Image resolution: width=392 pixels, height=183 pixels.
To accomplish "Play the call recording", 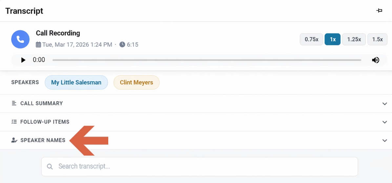I will coord(23,60).
